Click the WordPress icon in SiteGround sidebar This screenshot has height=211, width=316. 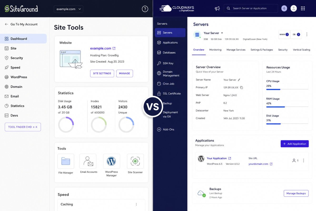click(7, 77)
